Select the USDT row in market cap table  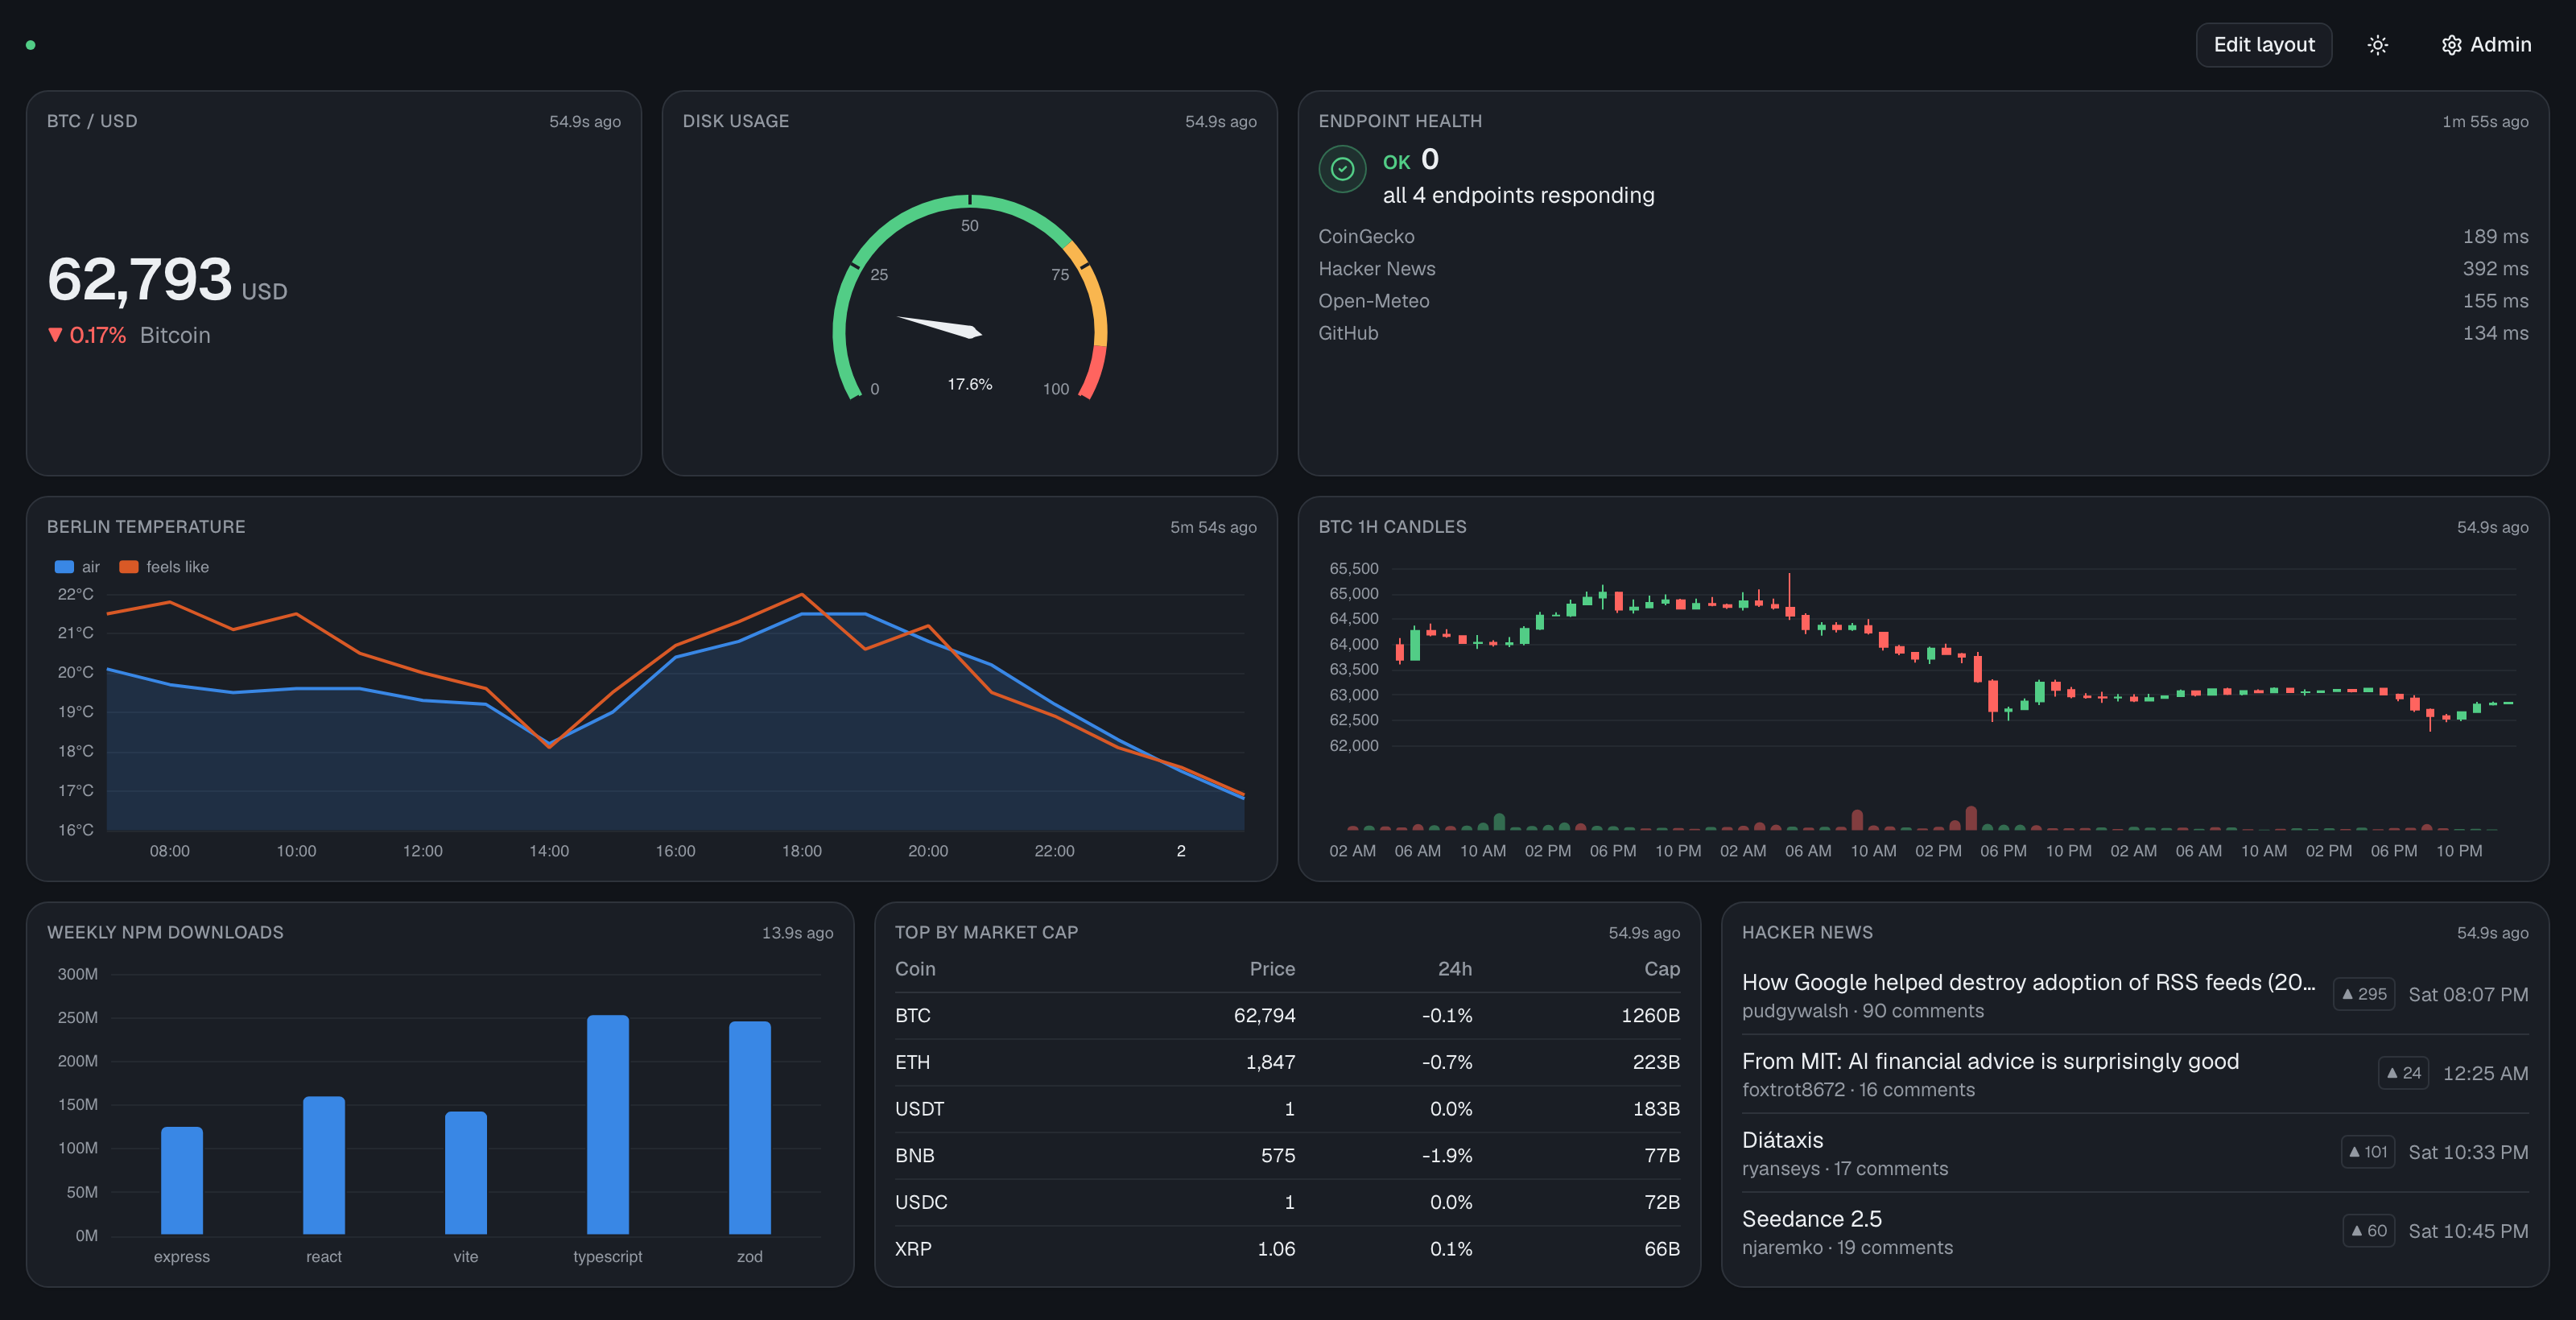pyautogui.click(x=1287, y=1109)
